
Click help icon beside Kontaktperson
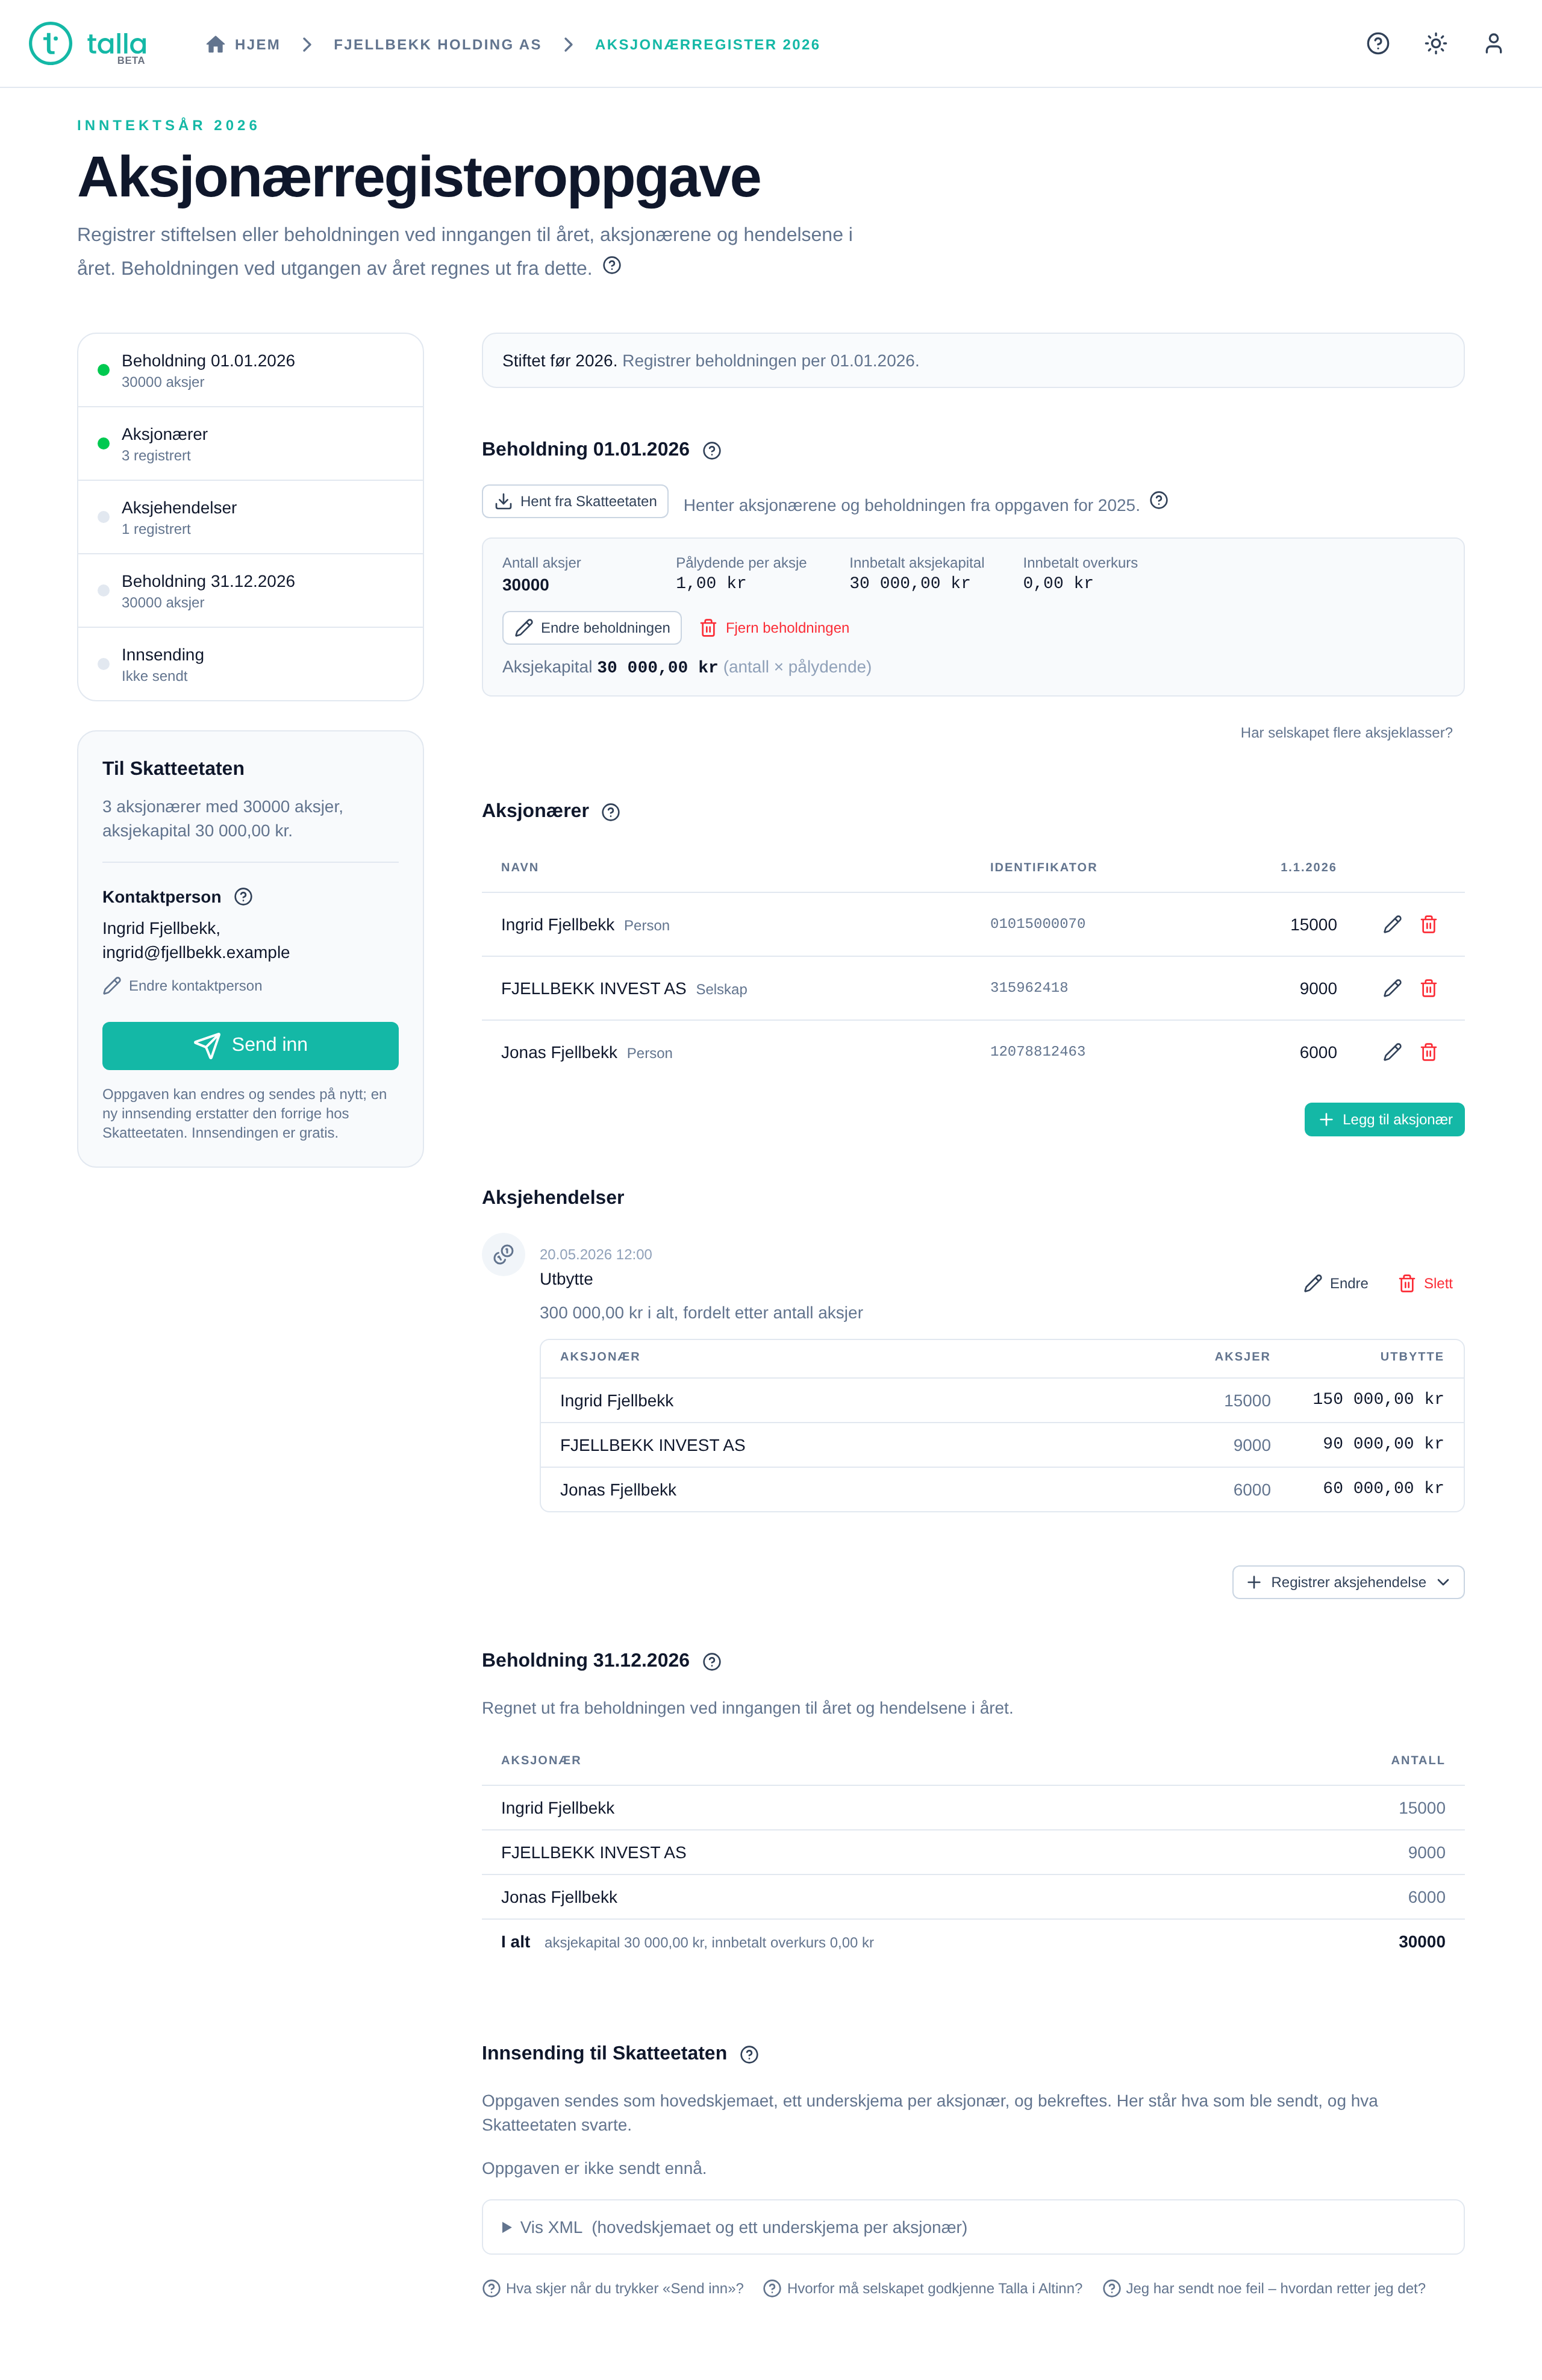click(243, 896)
